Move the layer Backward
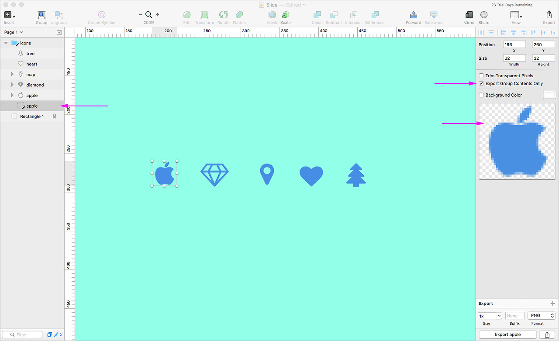 coord(434,15)
